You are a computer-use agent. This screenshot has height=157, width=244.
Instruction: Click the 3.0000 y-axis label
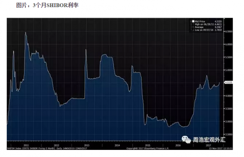point(229,122)
